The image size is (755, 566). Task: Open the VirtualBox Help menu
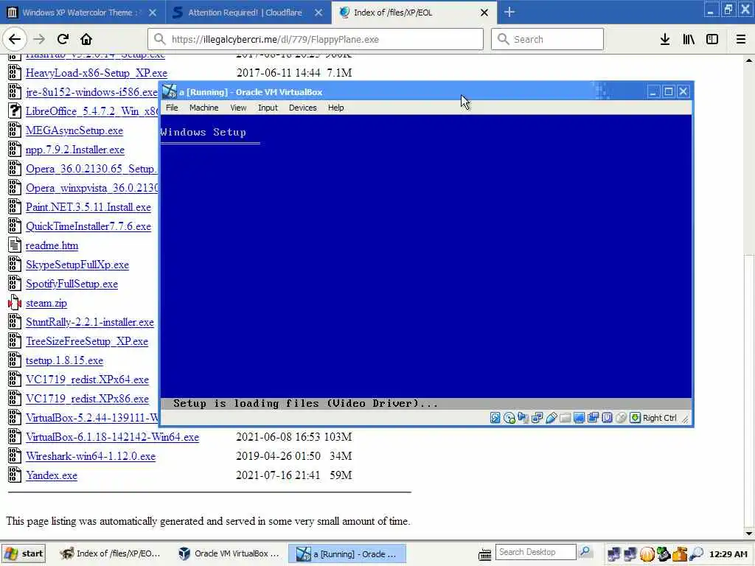pos(335,108)
